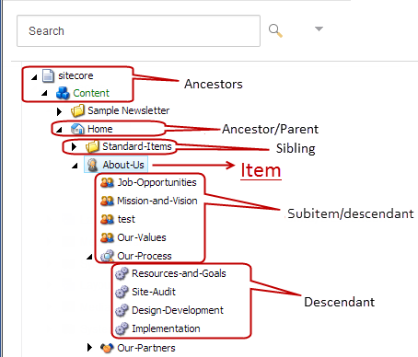Click the sitecore document icon
The height and width of the screenshot is (357, 418).
48,75
